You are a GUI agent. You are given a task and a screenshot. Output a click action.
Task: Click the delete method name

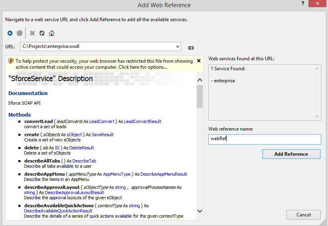tap(31, 148)
